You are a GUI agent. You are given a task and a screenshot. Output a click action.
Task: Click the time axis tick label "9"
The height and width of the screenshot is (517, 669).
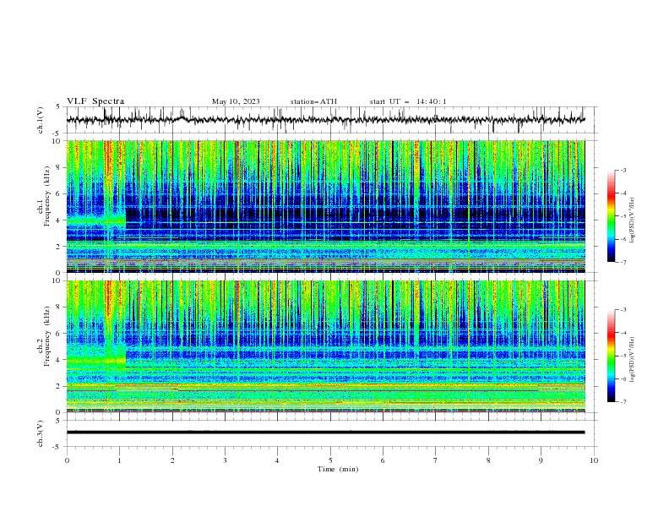(541, 460)
